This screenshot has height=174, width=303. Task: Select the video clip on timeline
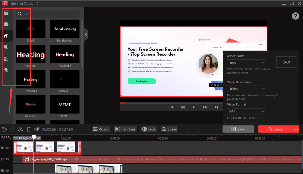click(47, 148)
